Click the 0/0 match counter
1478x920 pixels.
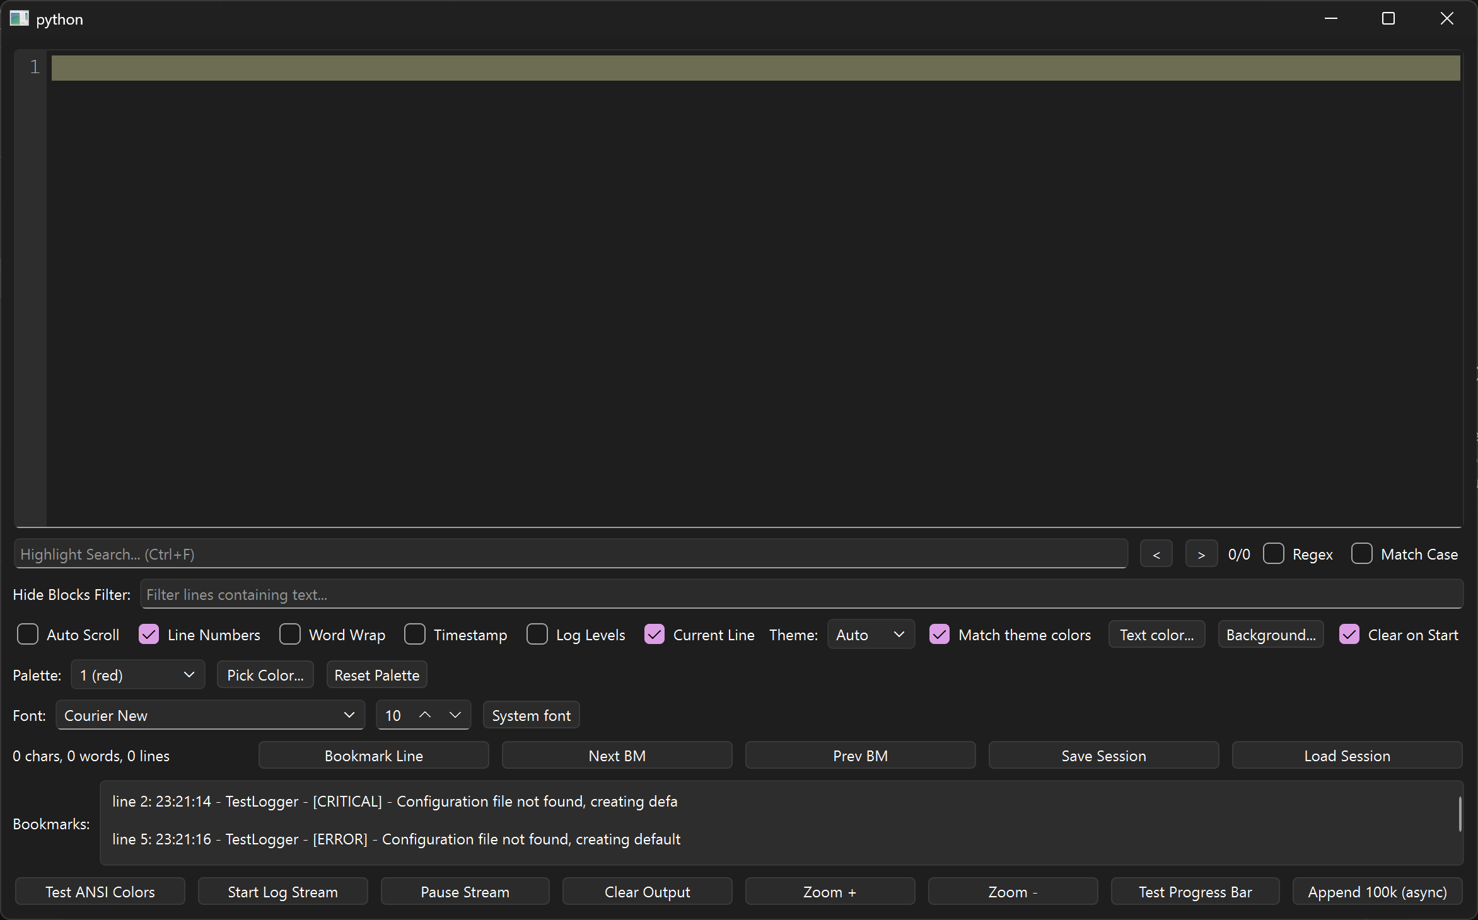point(1239,555)
